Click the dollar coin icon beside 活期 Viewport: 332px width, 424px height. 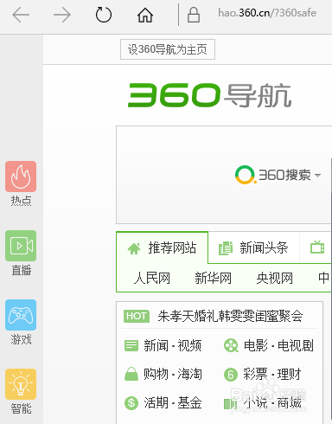click(x=131, y=403)
